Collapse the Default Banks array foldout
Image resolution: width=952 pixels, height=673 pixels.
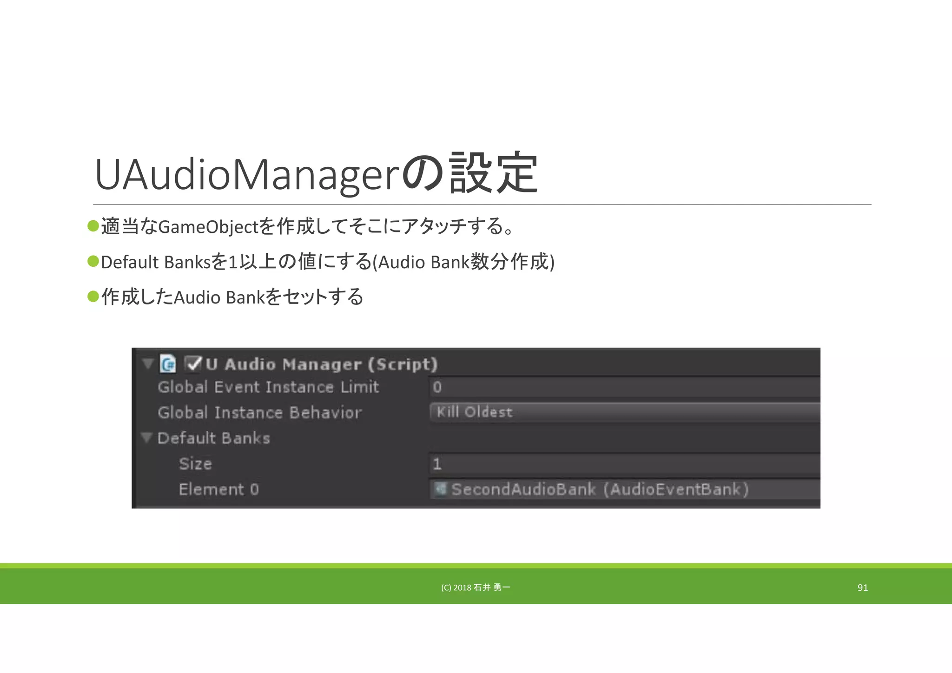(147, 437)
